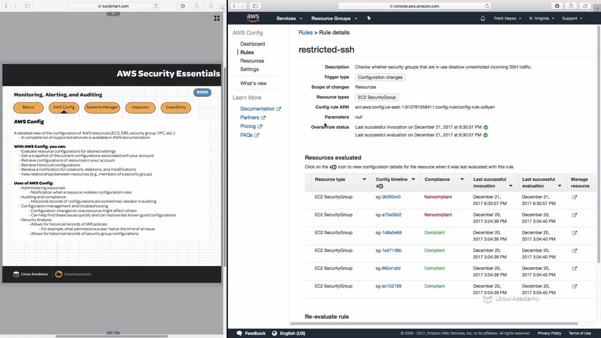Select Settings in AWS Config sidebar
This screenshot has height=338, width=601.
(249, 69)
